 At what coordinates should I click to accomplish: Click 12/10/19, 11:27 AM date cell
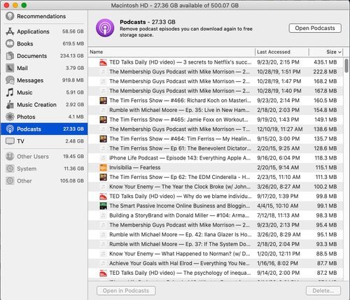click(x=280, y=129)
